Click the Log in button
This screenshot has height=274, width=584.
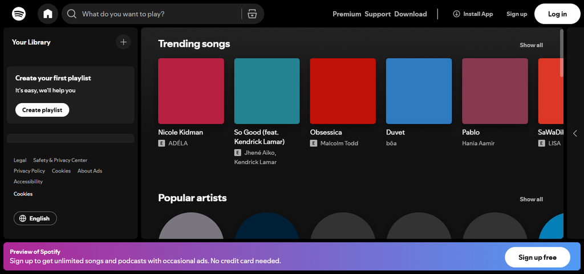[557, 14]
